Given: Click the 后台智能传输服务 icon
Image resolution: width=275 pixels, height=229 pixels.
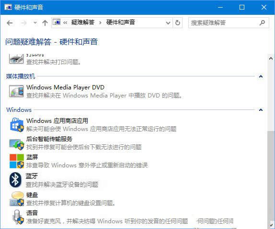Looking at the screenshot, I should [x=16, y=144].
